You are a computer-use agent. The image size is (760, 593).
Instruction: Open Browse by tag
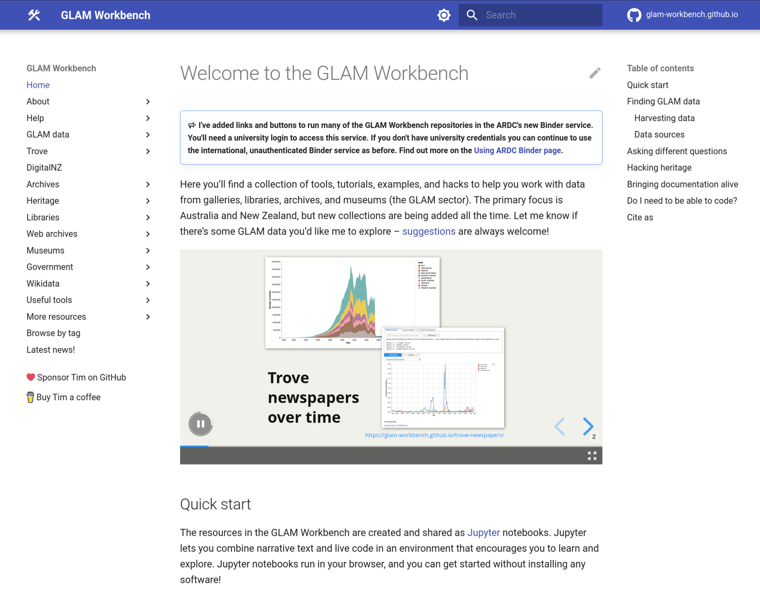tap(53, 333)
